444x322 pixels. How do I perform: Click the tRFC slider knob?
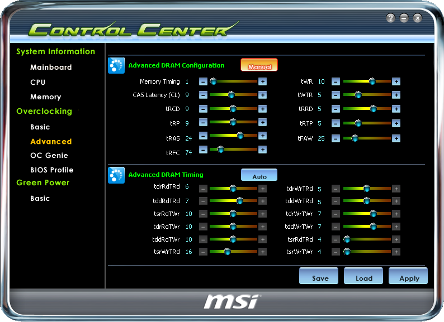point(220,149)
